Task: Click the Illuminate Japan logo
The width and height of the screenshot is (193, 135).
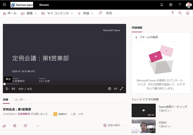Action: [x=22, y=5]
